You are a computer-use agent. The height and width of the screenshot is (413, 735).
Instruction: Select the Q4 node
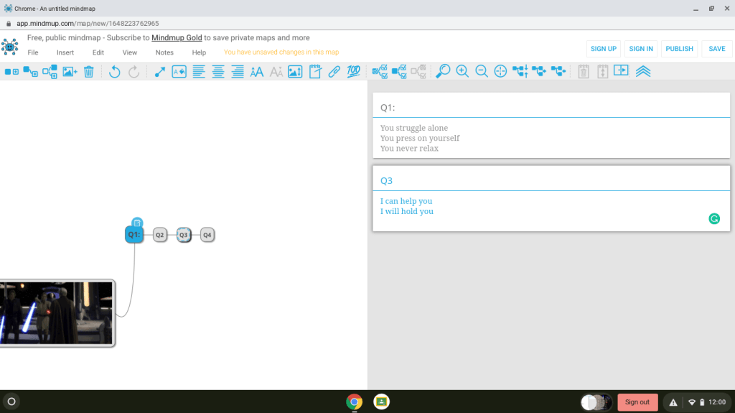(207, 235)
